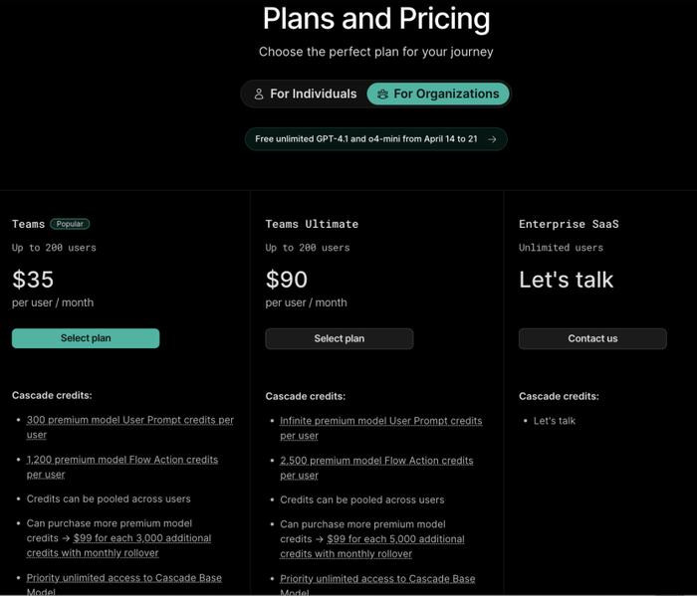This screenshot has height=596, width=697.
Task: Click the person icon beside For Individuals
Action: pos(259,95)
